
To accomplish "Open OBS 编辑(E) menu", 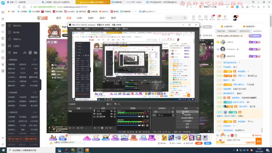I will 79,29.
